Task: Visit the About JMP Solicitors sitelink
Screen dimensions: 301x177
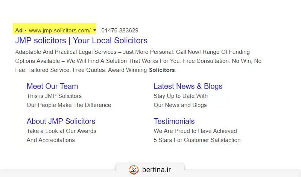Action: click(61, 121)
